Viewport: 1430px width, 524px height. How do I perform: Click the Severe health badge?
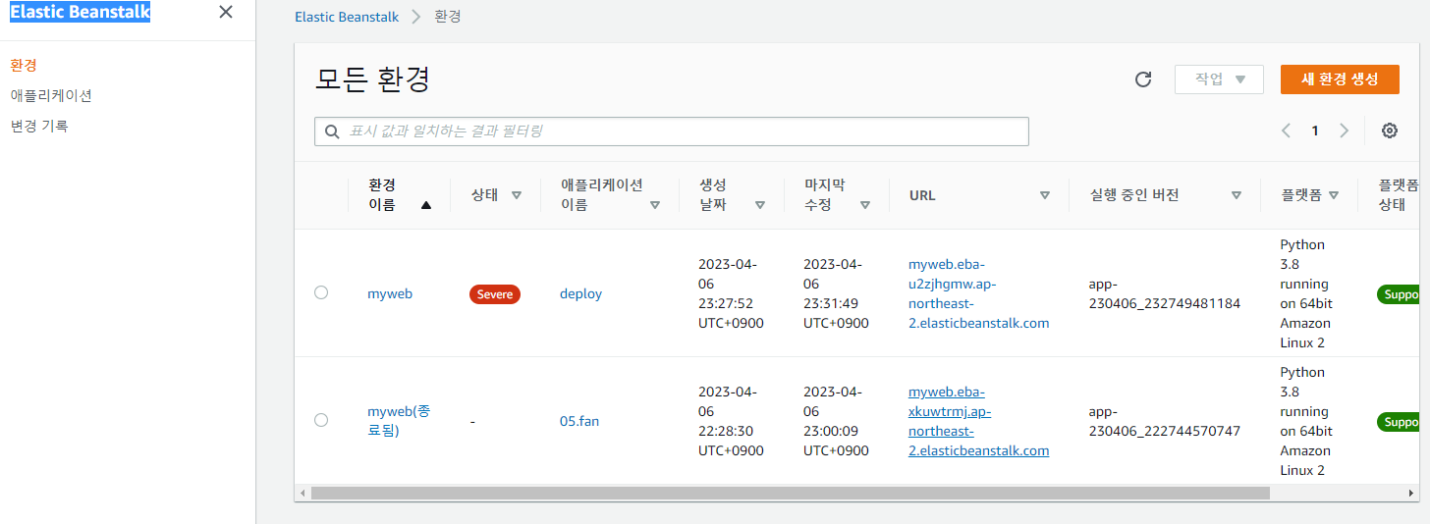495,293
